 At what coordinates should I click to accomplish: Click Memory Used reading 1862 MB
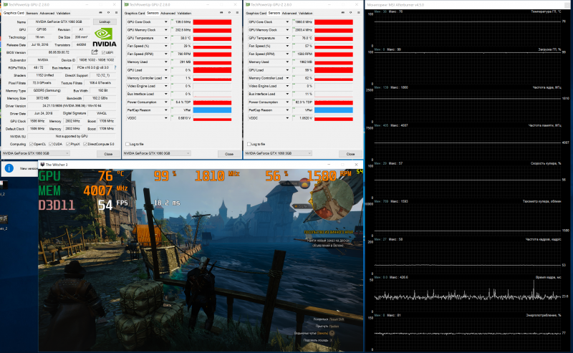[x=302, y=62]
